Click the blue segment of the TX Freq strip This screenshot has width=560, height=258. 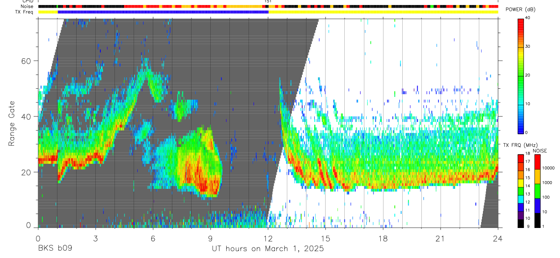point(163,12)
